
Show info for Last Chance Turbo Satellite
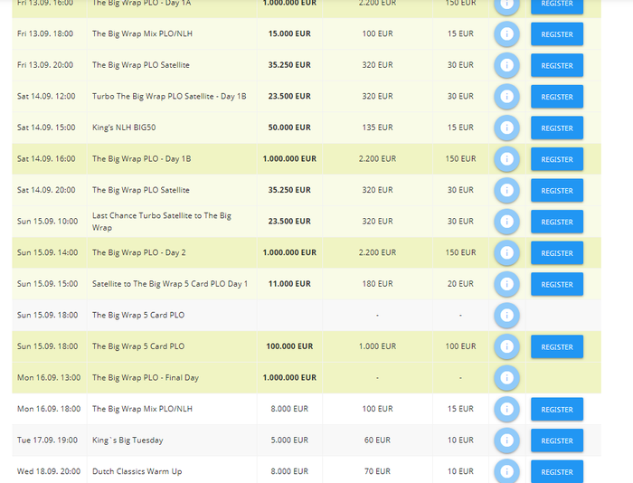(x=506, y=222)
